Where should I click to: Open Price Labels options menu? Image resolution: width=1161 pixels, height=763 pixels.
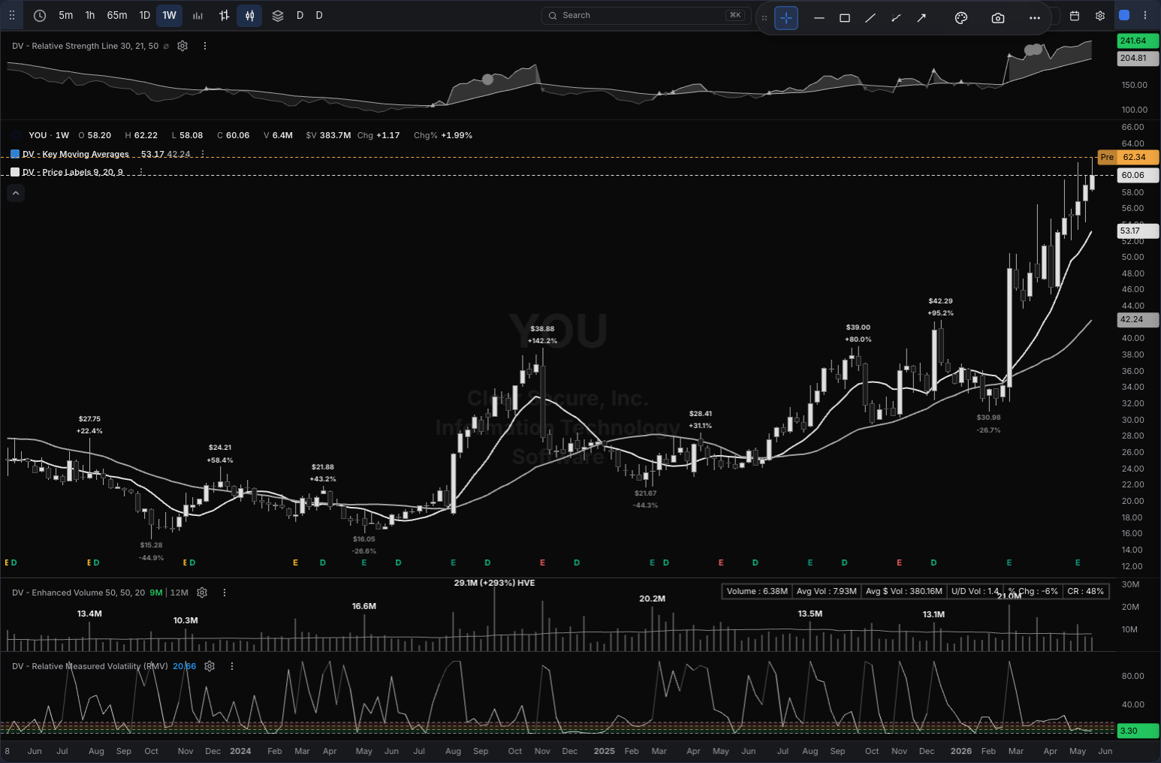coord(140,172)
